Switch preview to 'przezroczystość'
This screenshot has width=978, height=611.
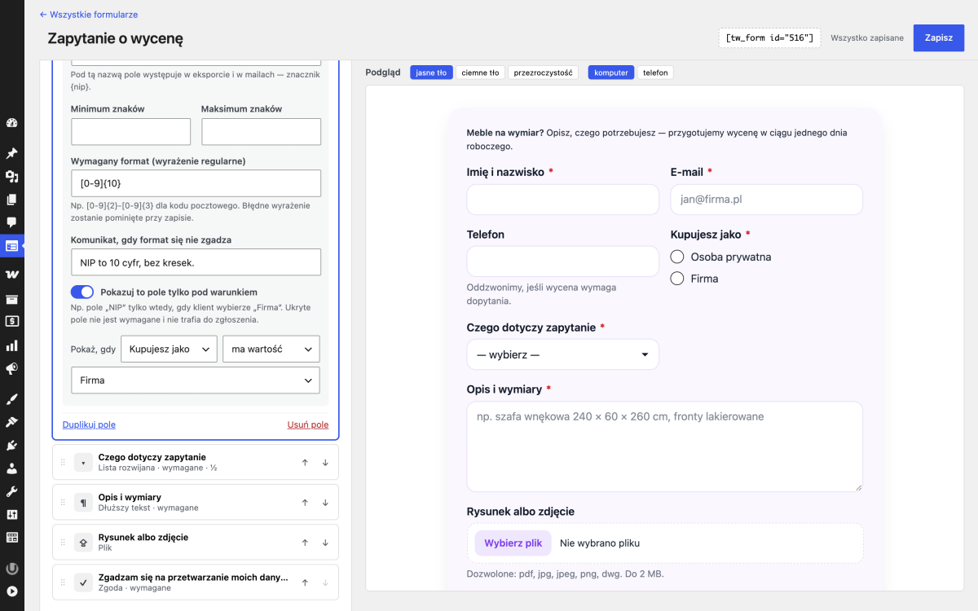click(x=543, y=73)
